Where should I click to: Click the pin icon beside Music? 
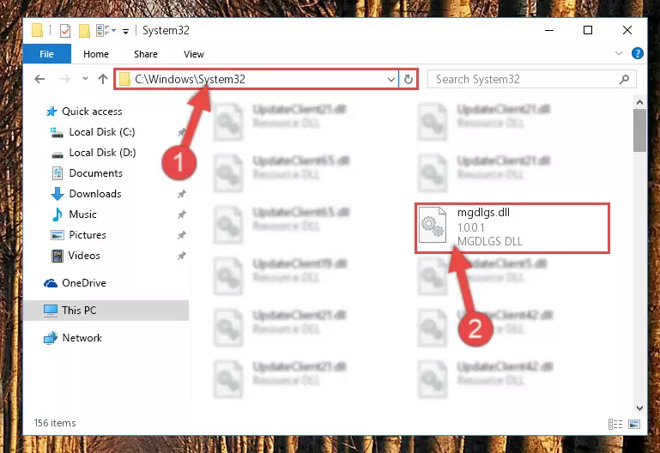[181, 215]
